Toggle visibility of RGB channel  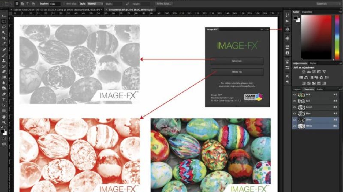[294, 94]
